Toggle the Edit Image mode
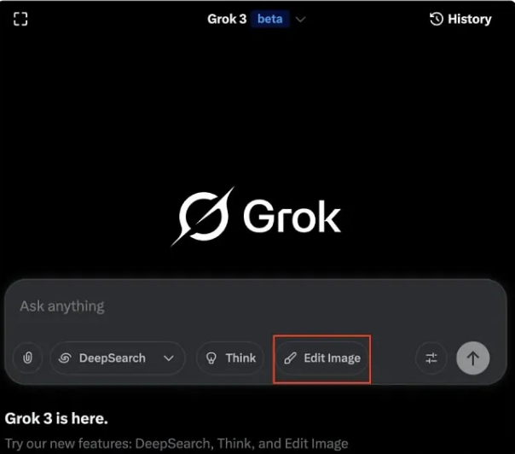The image size is (515, 454). coord(322,358)
